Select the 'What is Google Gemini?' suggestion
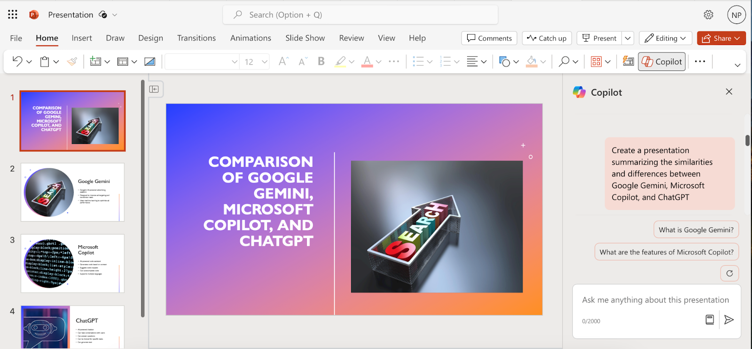This screenshot has height=349, width=752. [696, 230]
